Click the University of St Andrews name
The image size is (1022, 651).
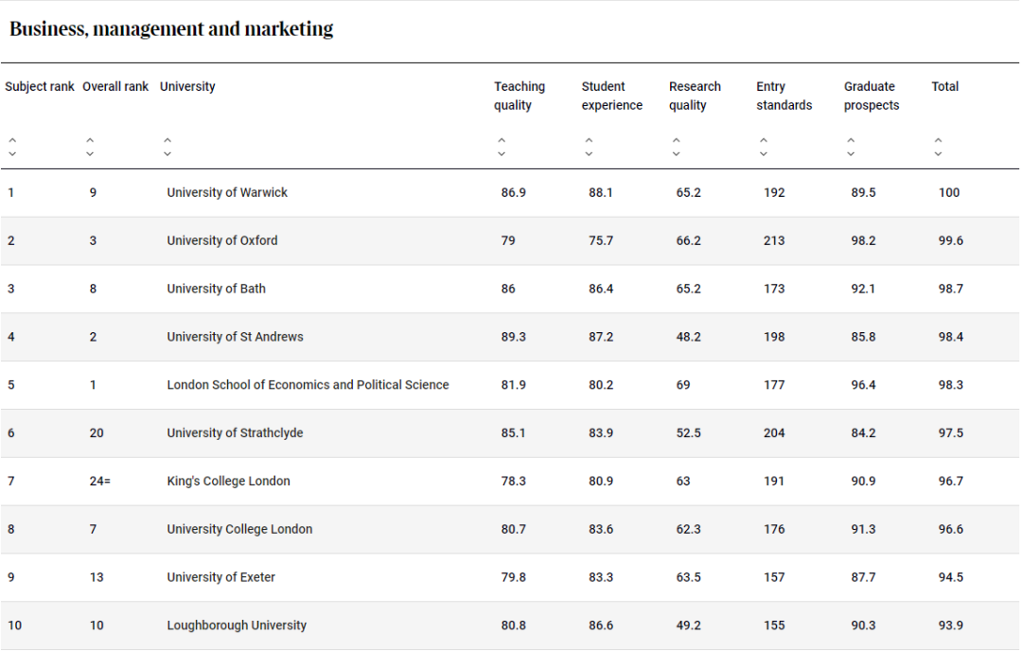pos(235,337)
